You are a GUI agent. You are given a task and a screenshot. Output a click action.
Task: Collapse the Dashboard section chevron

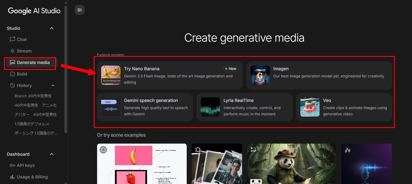coord(52,154)
